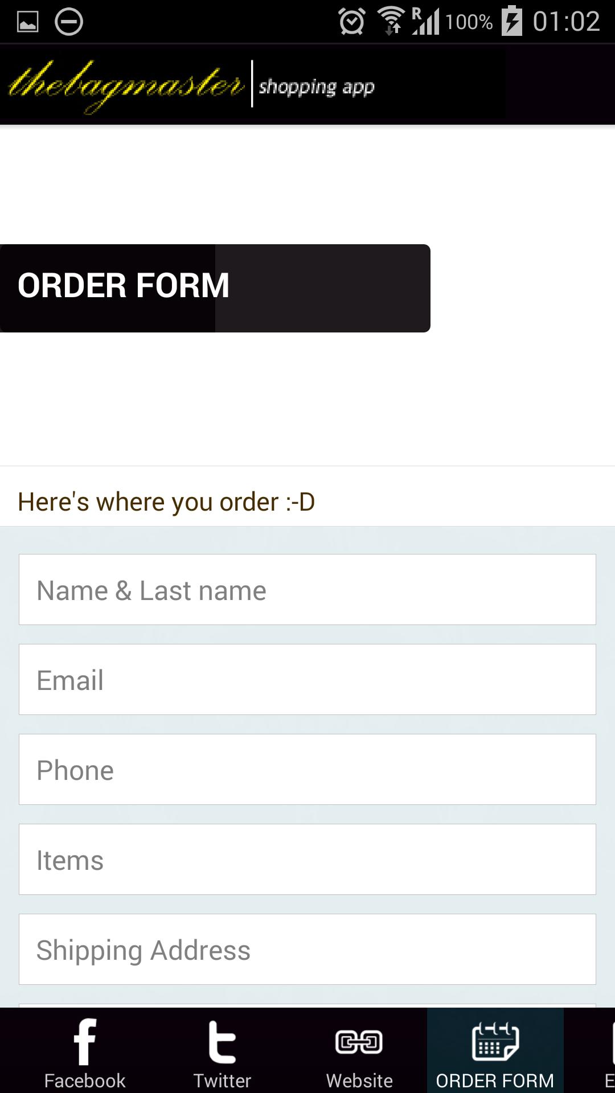
Task: Switch to the Facebook tab
Action: (x=84, y=1079)
